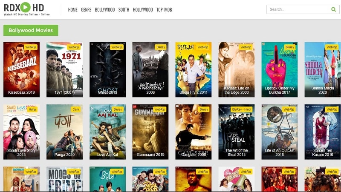Open the BOLLYWOOD menu item

pyautogui.click(x=105, y=9)
